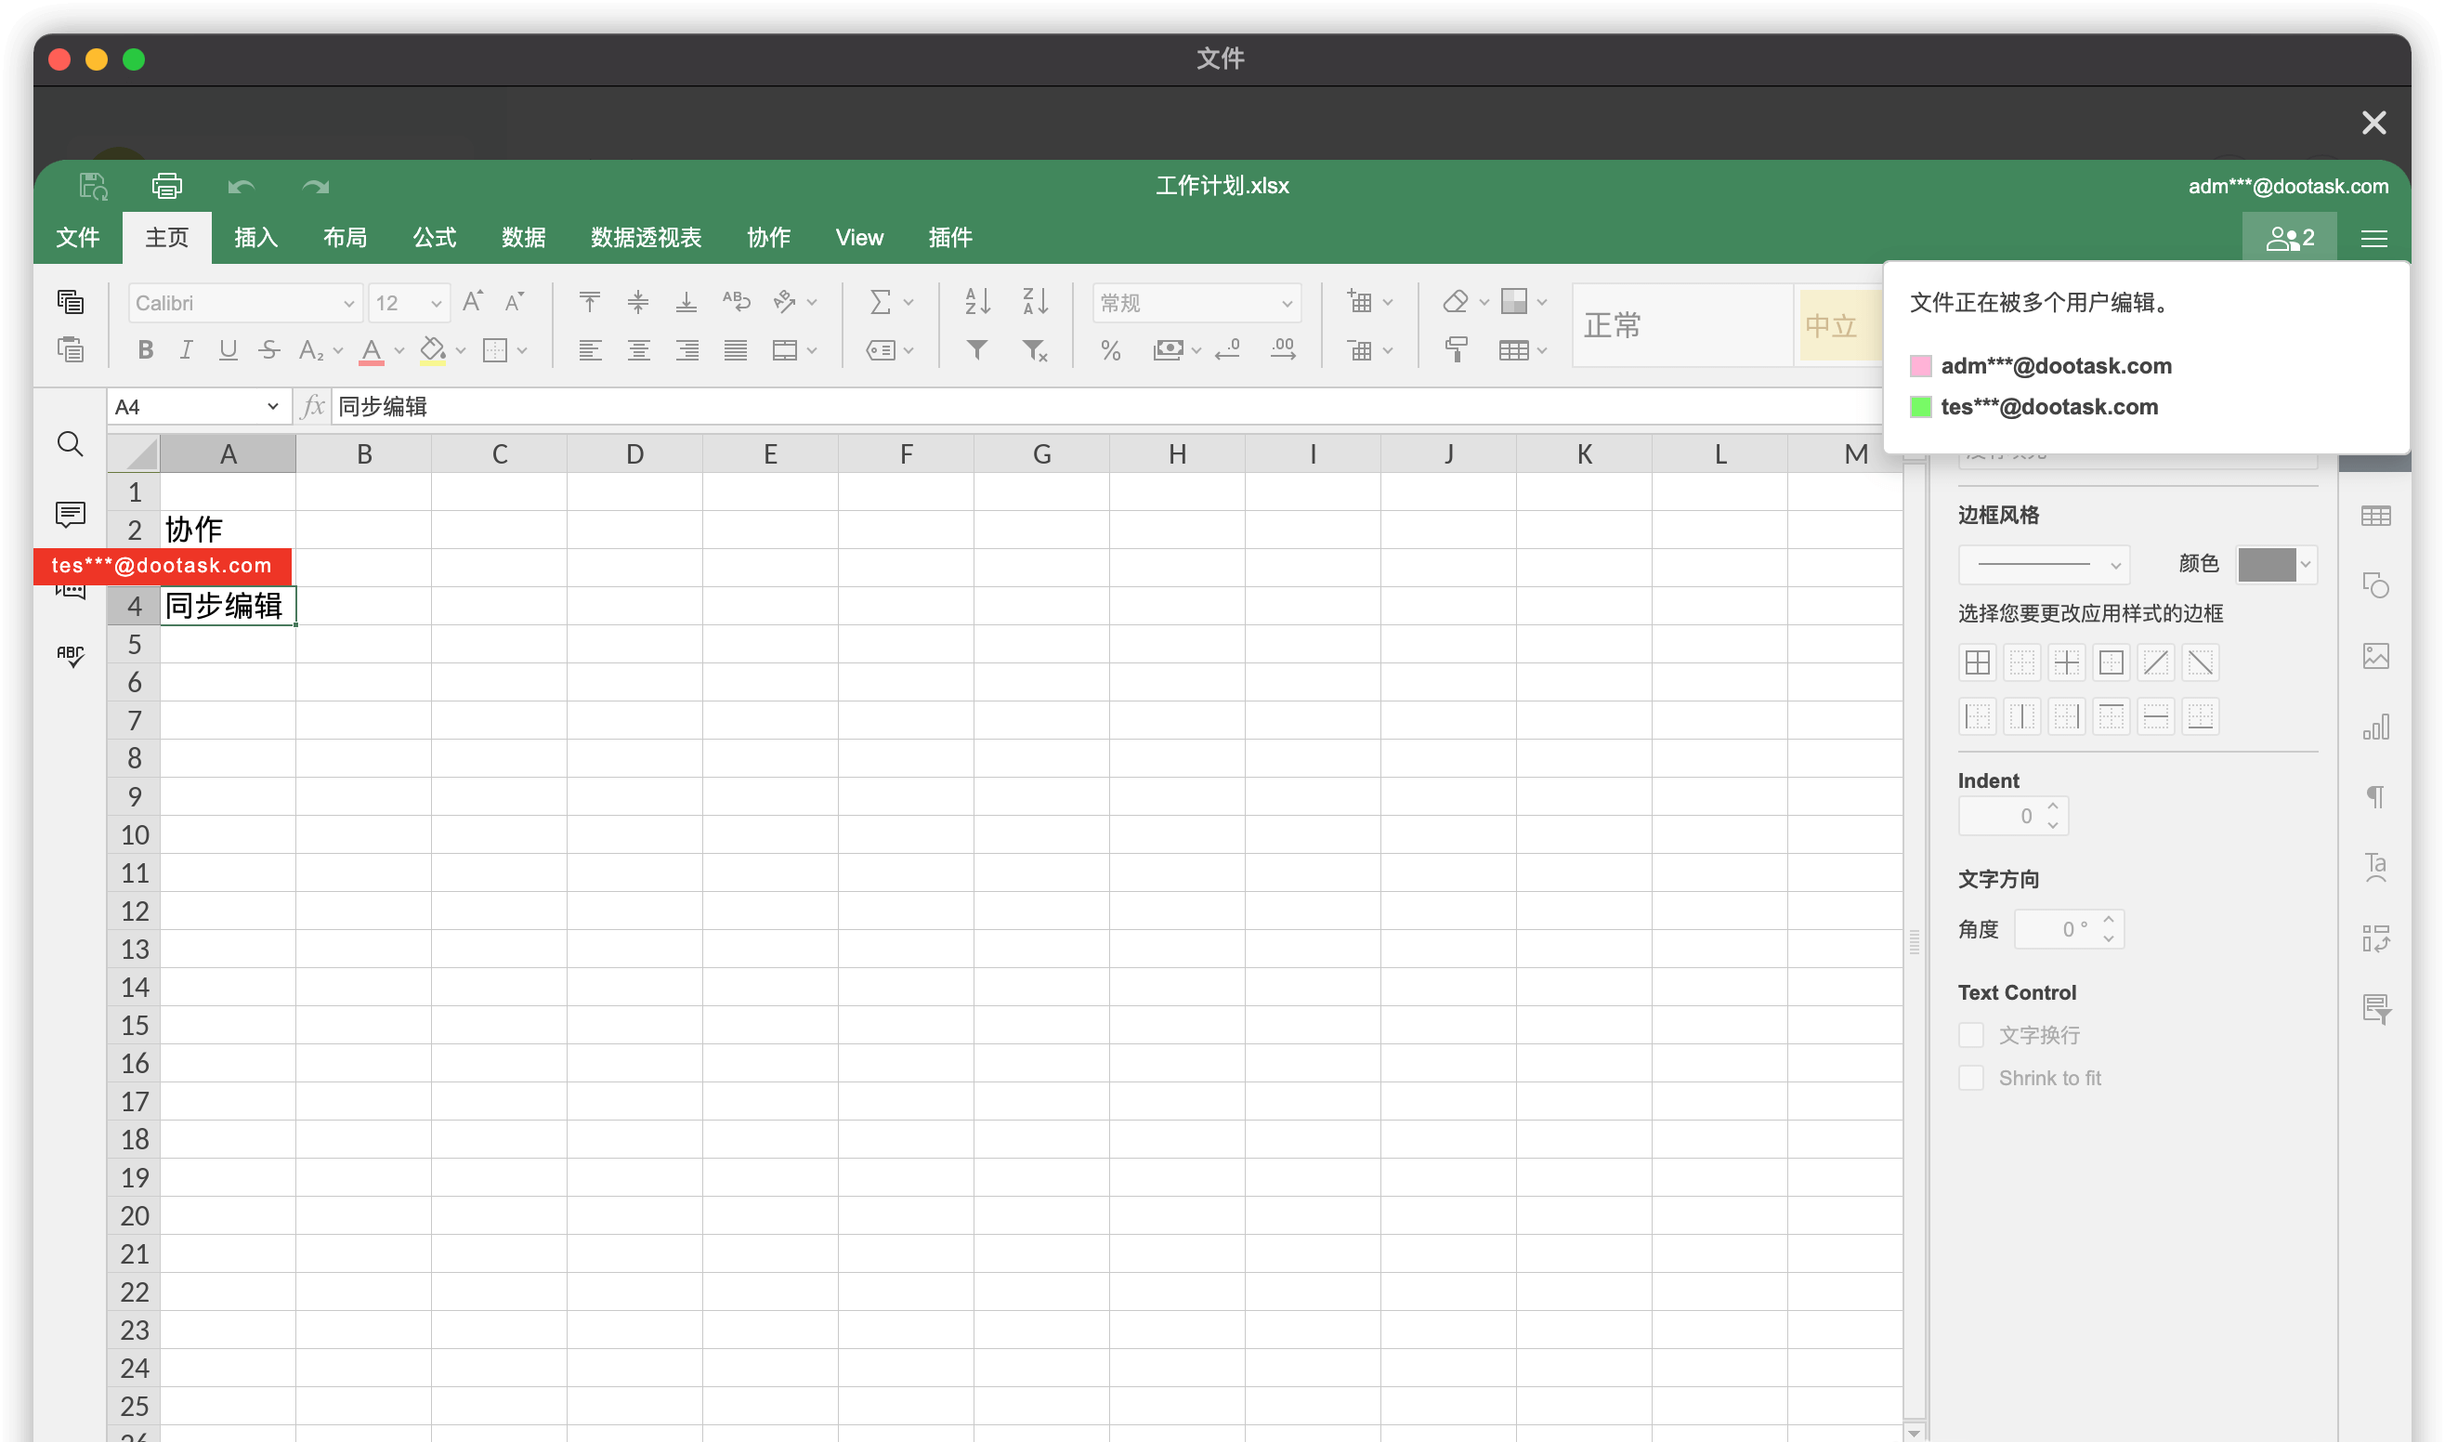Click the filter funnel icon
2445x1442 pixels.
pyautogui.click(x=977, y=351)
